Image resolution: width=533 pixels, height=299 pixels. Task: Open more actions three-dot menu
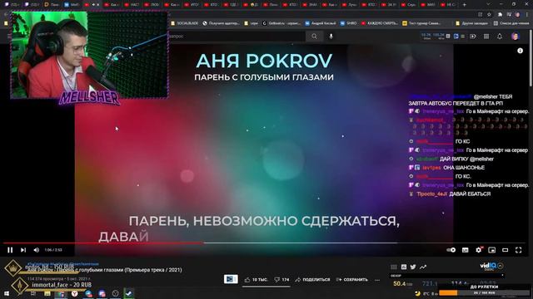tap(377, 280)
